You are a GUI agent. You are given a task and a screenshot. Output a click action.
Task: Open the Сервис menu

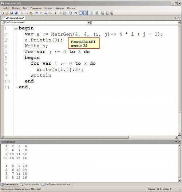coord(48,8)
